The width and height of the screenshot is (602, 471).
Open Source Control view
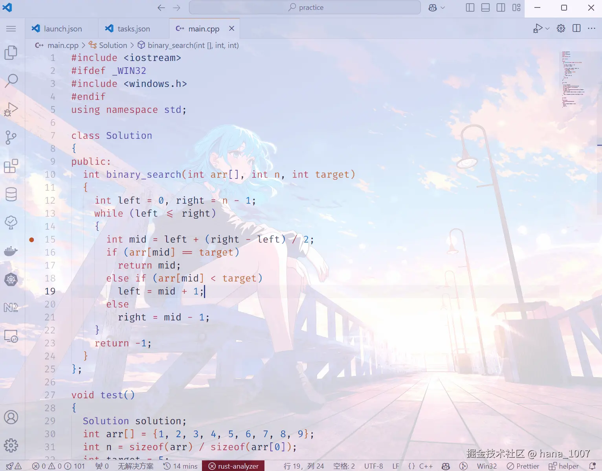point(11,138)
